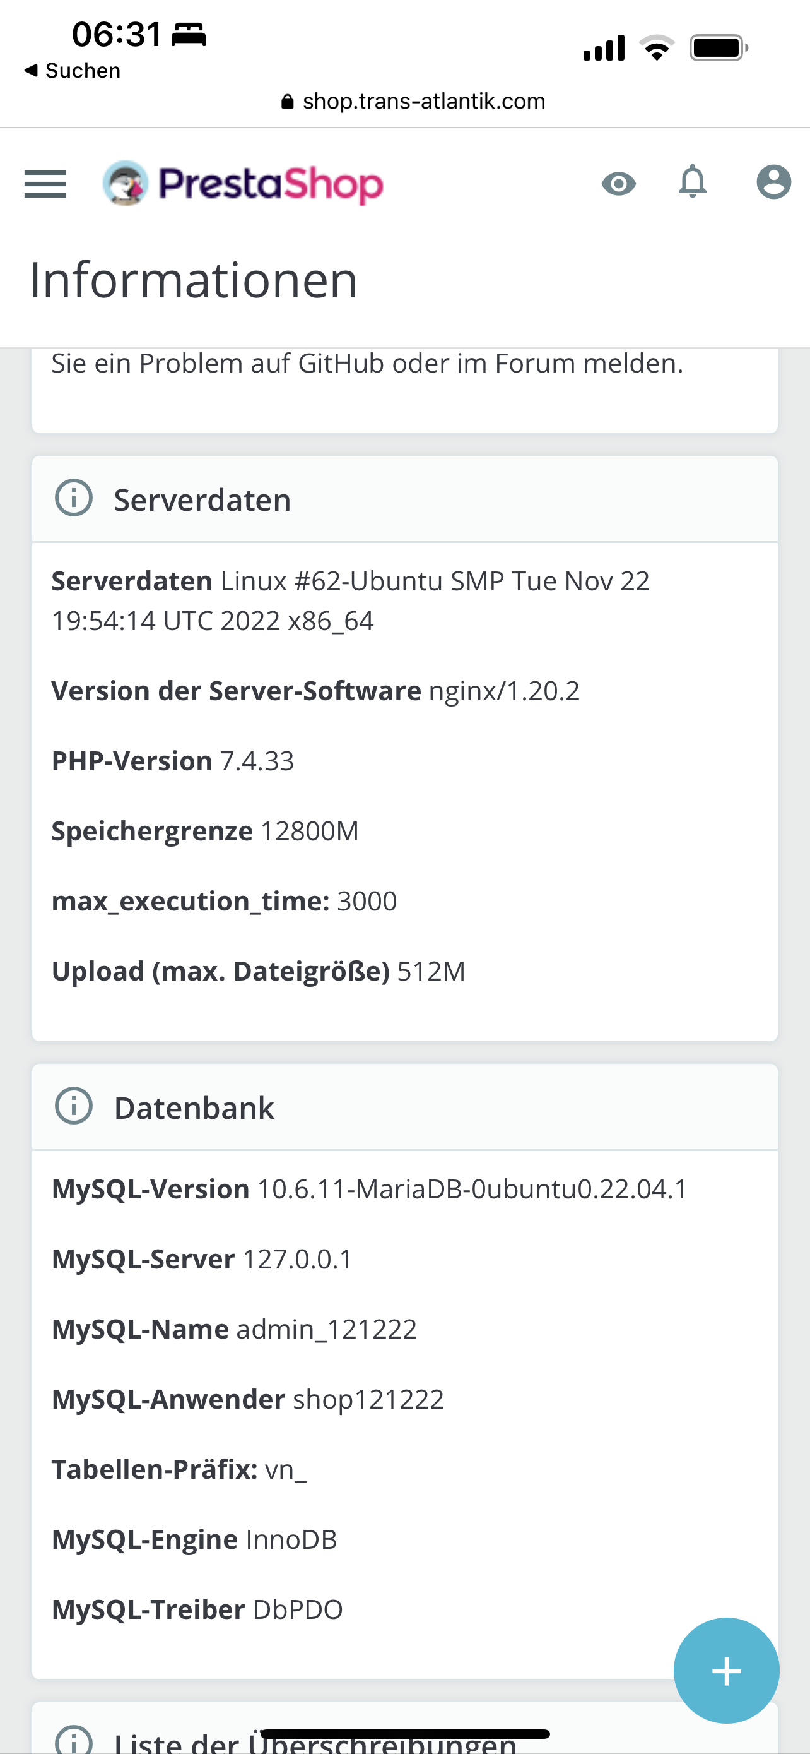
Task: Tap the lock icon in the address bar
Action: (287, 100)
